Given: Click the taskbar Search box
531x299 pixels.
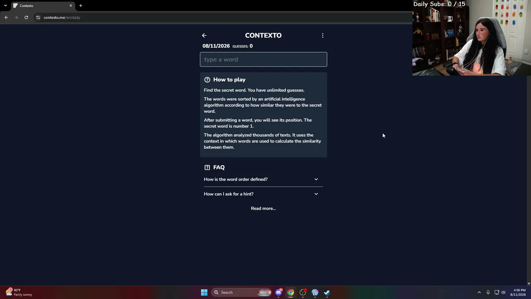Looking at the screenshot, I should click(x=242, y=292).
